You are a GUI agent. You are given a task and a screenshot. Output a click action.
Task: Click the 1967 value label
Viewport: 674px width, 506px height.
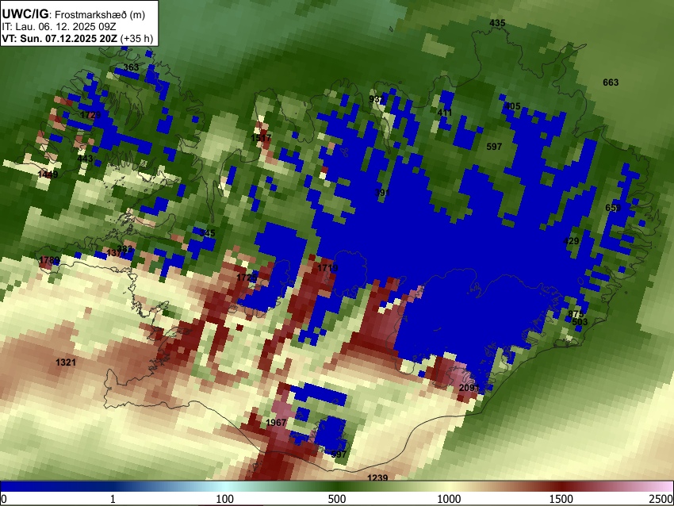pyautogui.click(x=276, y=422)
